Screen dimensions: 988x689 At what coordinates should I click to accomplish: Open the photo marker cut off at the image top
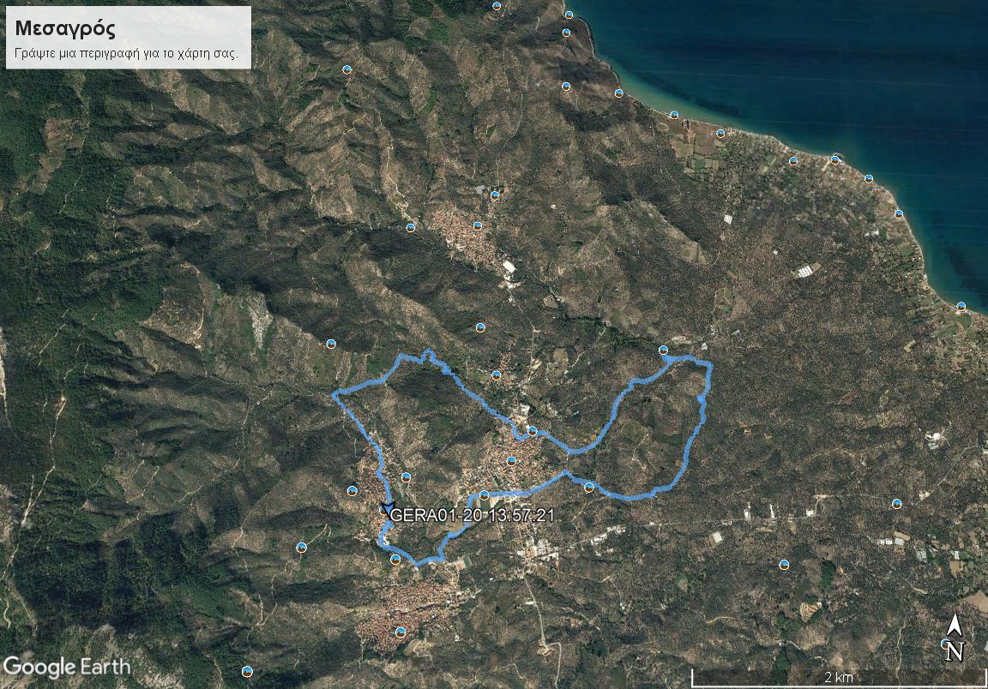pos(497,5)
